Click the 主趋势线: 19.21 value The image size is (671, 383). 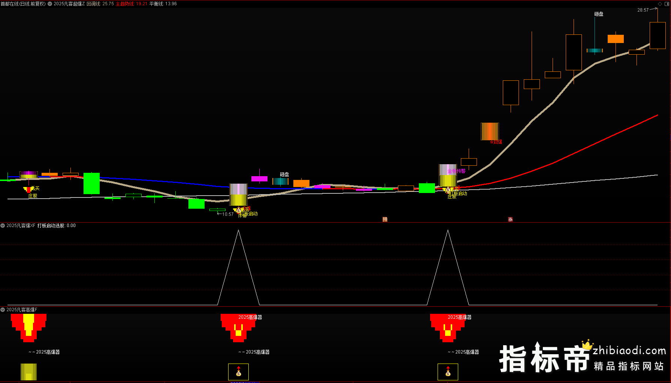click(132, 4)
